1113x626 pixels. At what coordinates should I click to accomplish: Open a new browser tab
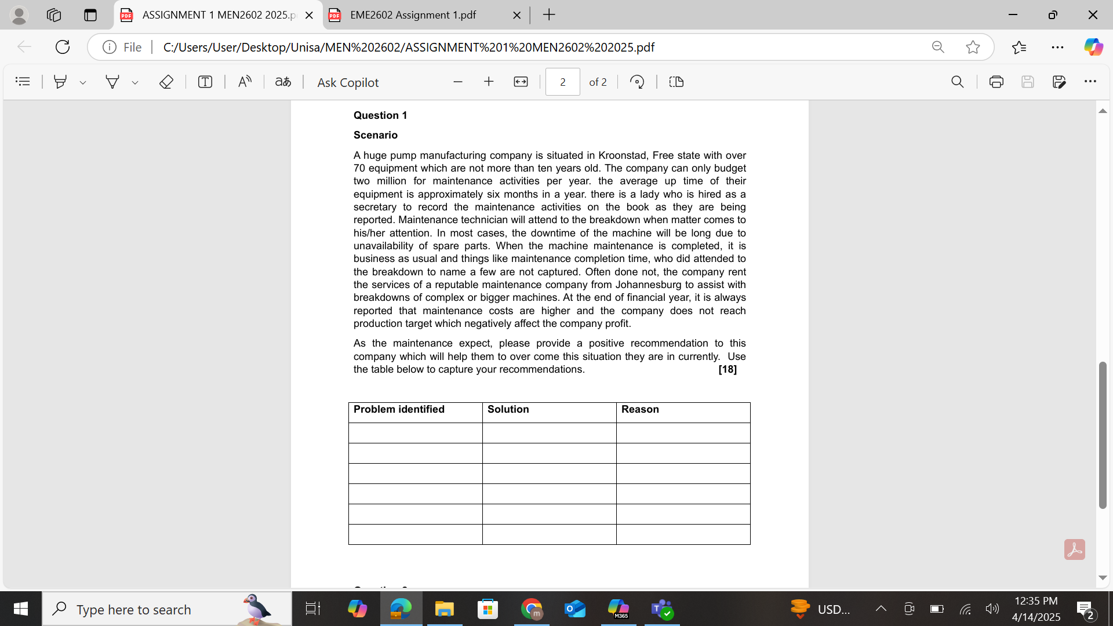pos(549,15)
